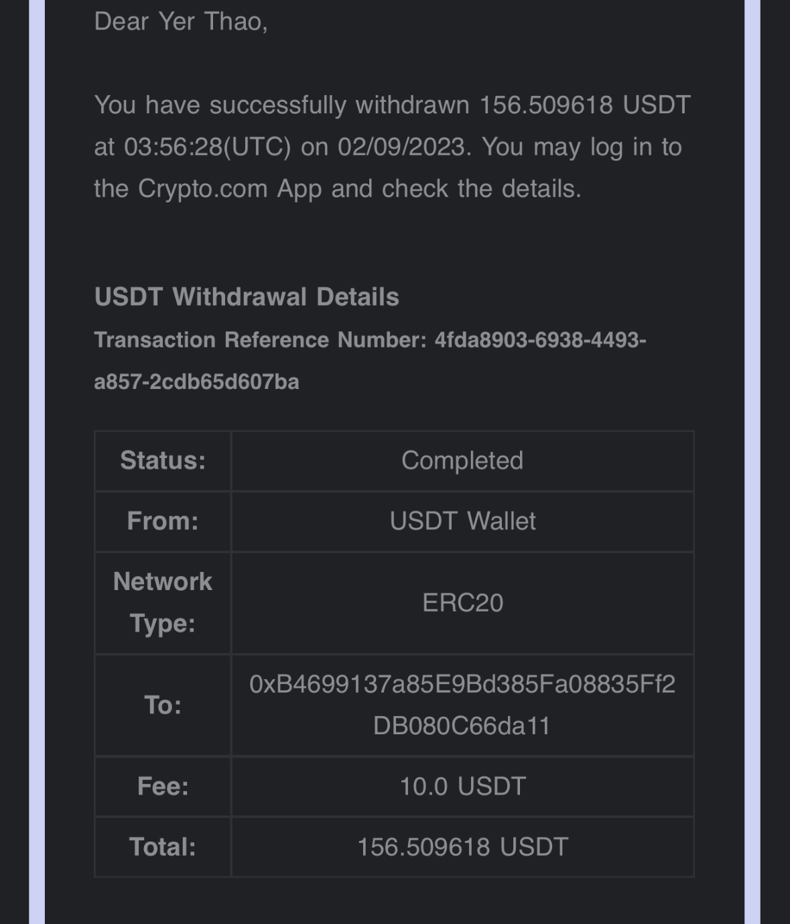The image size is (790, 924).
Task: Select the USDT Wallet cell
Action: (x=462, y=521)
